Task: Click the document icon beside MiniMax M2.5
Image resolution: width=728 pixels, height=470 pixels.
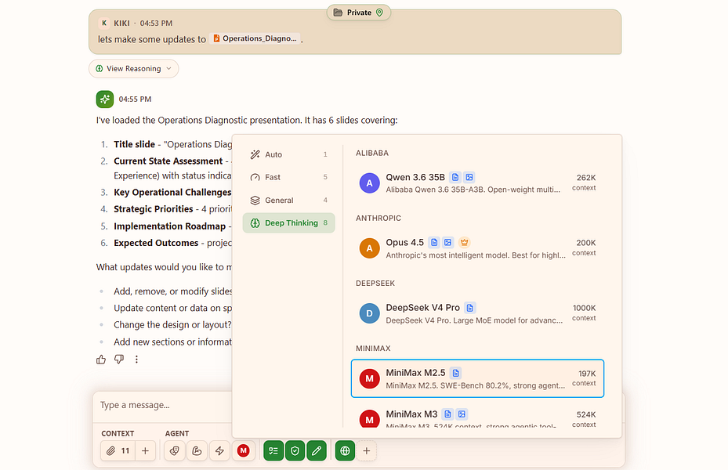Action: [456, 373]
